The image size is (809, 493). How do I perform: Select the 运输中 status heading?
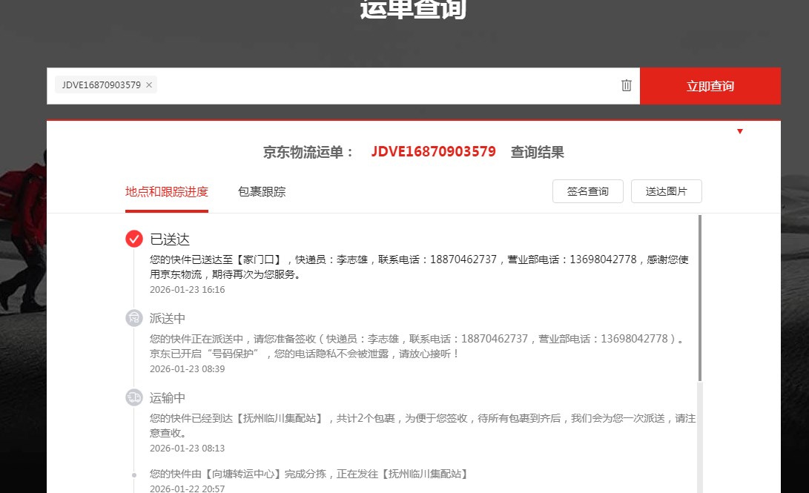pos(168,398)
